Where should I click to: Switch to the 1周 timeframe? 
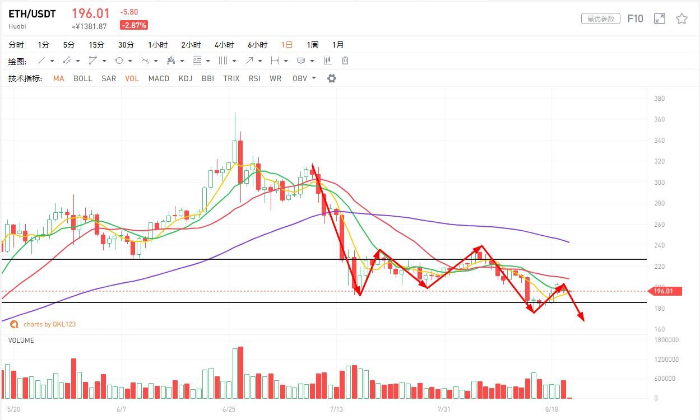pyautogui.click(x=312, y=45)
